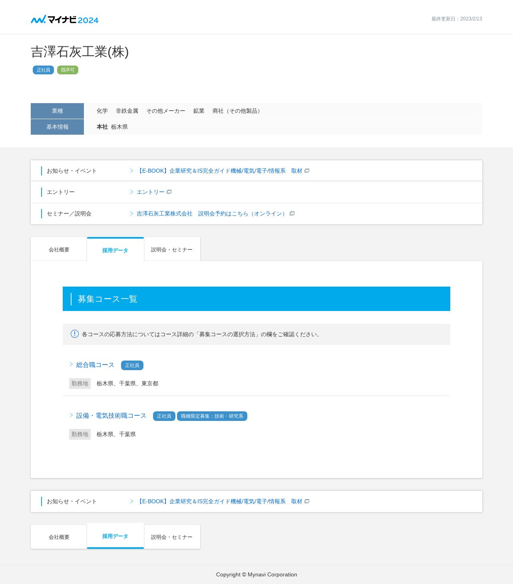Click external-link icon beside bottom E-BOOK link
The height and width of the screenshot is (584, 513).
pos(307,501)
